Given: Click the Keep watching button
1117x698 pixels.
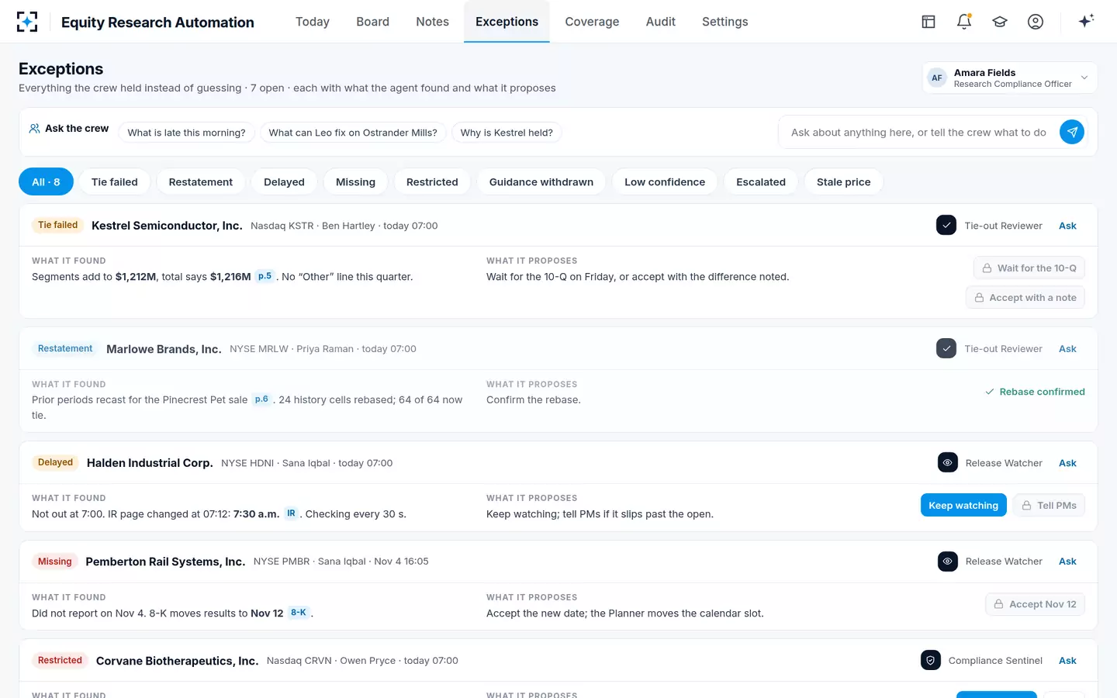Looking at the screenshot, I should point(963,505).
